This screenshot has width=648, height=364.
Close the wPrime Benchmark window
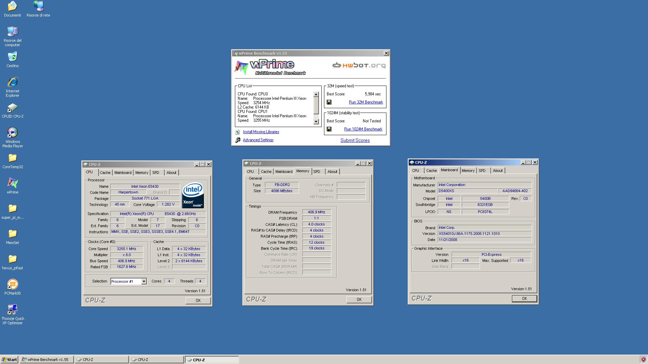pyautogui.click(x=386, y=53)
